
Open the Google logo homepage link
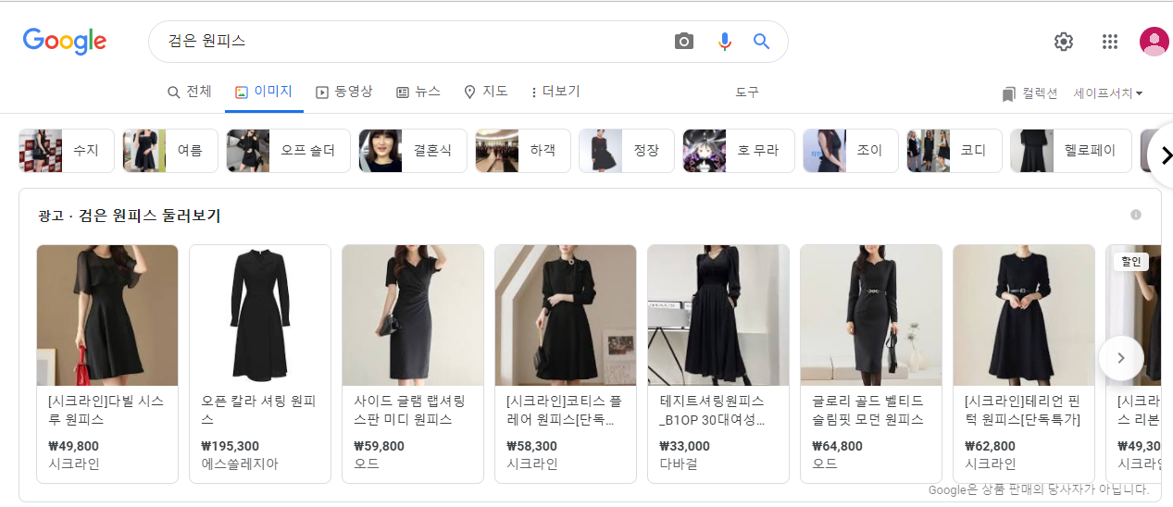pyautogui.click(x=65, y=42)
